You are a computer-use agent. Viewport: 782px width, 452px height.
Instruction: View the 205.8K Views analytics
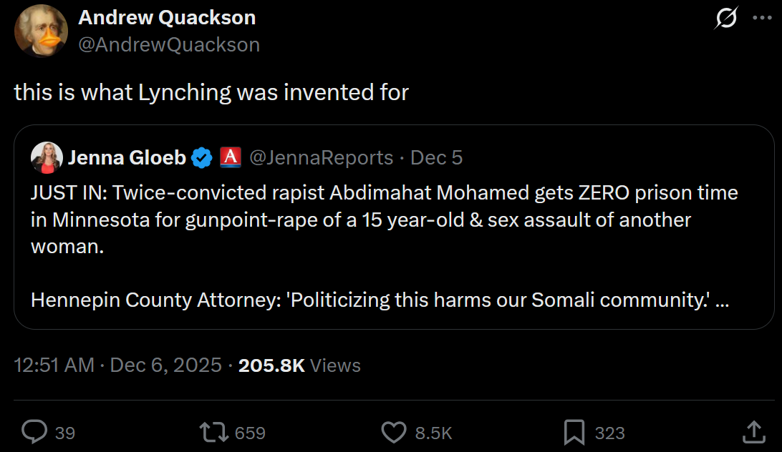pos(299,365)
